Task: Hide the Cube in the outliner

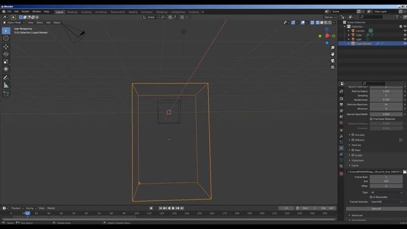Action: pos(404,35)
